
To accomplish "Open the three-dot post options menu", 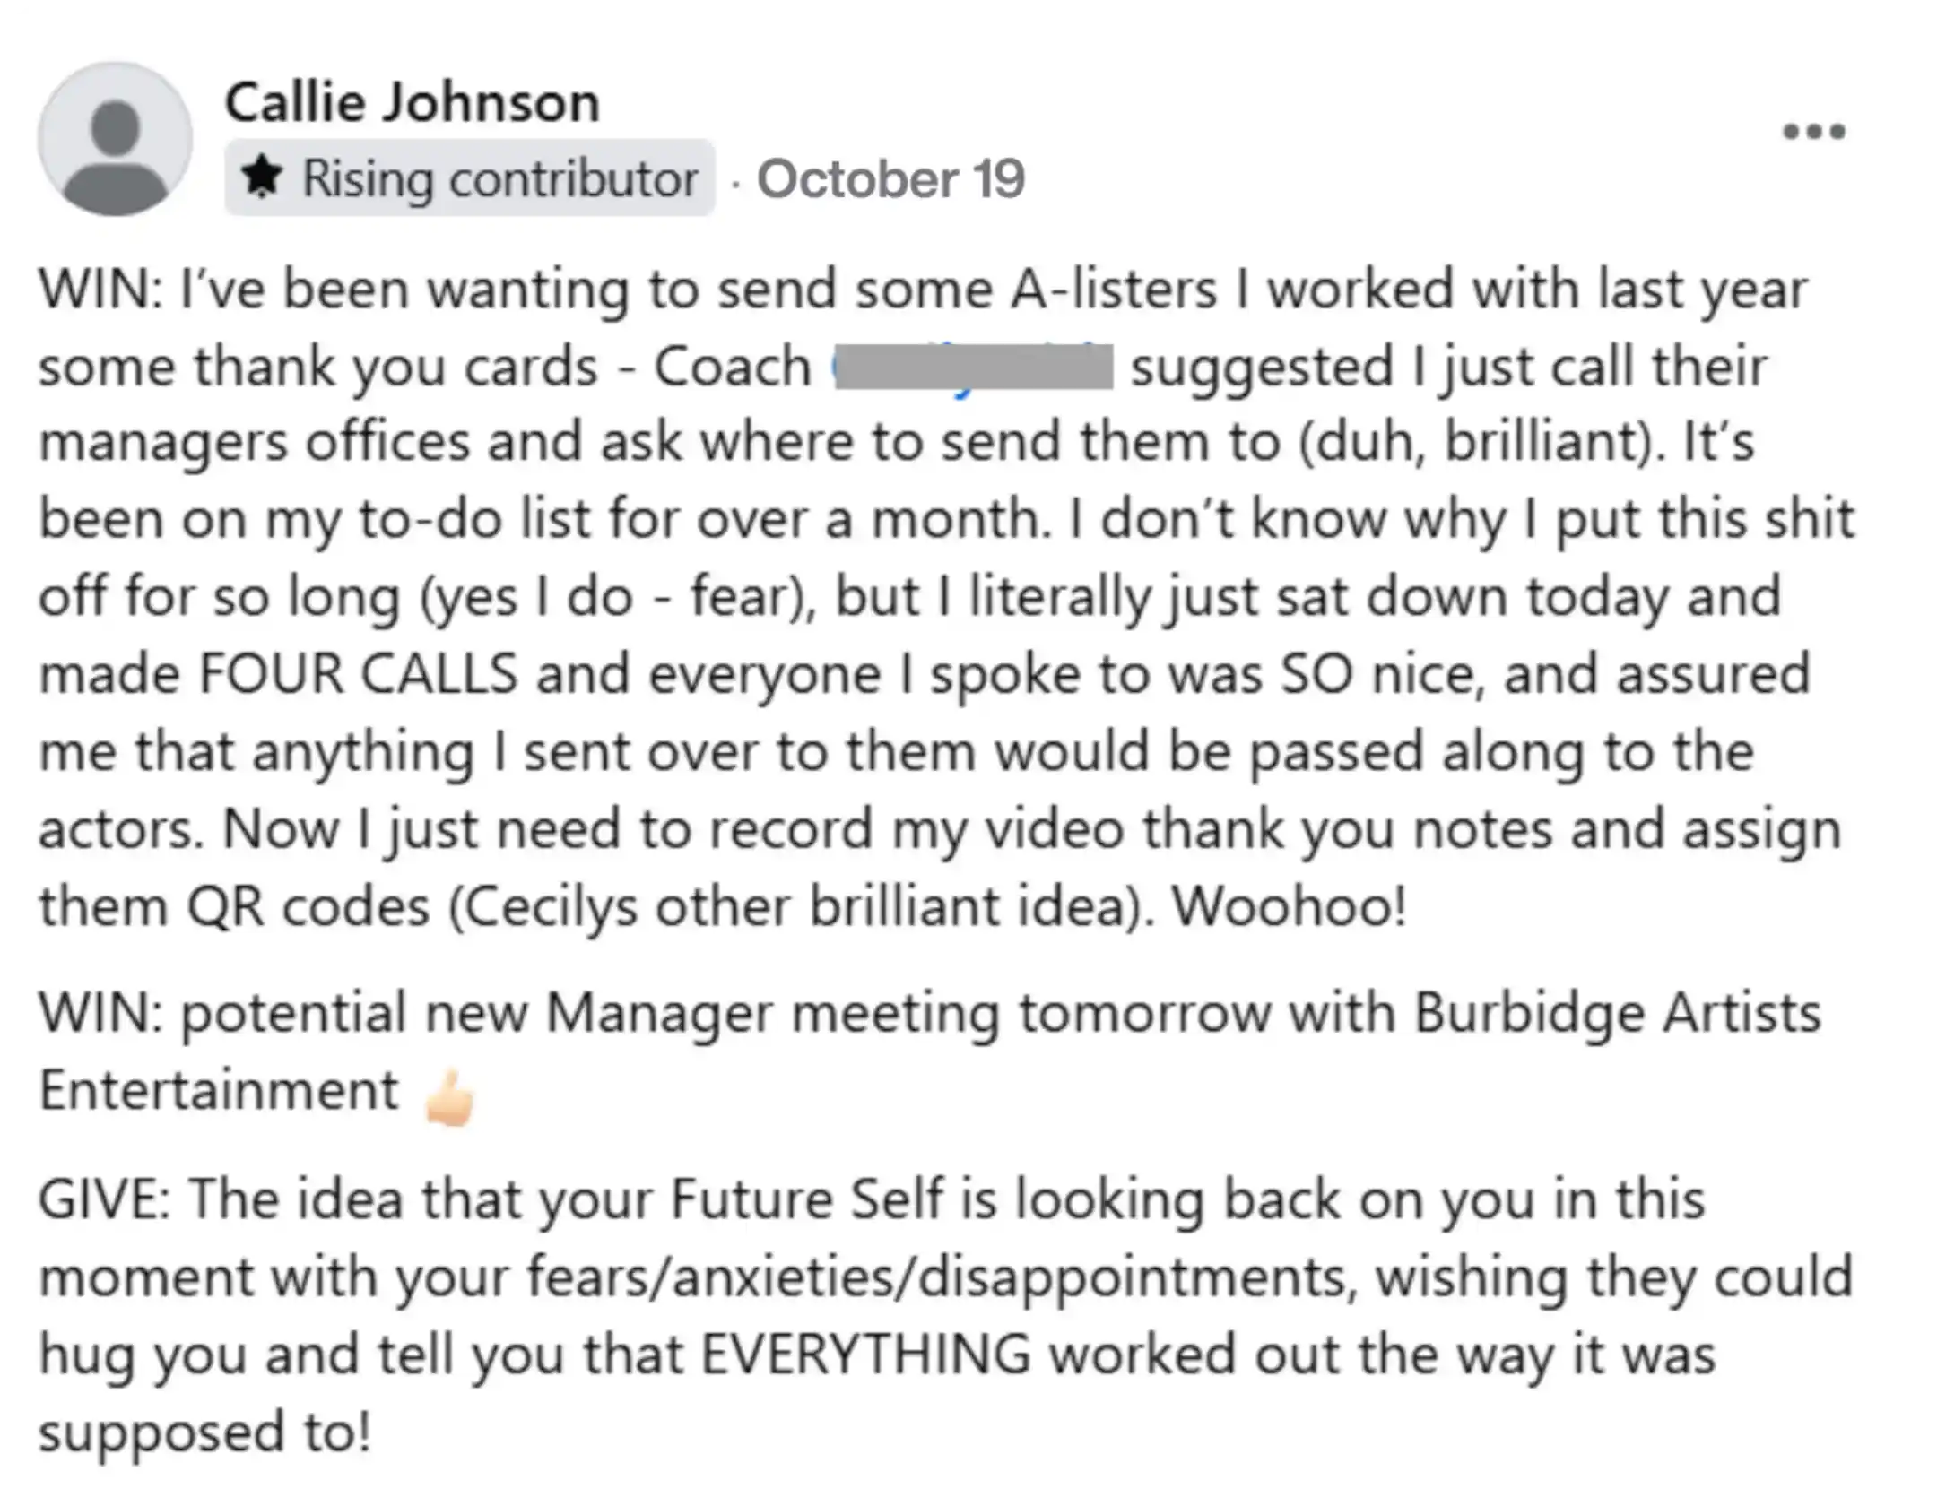I will [x=1813, y=132].
